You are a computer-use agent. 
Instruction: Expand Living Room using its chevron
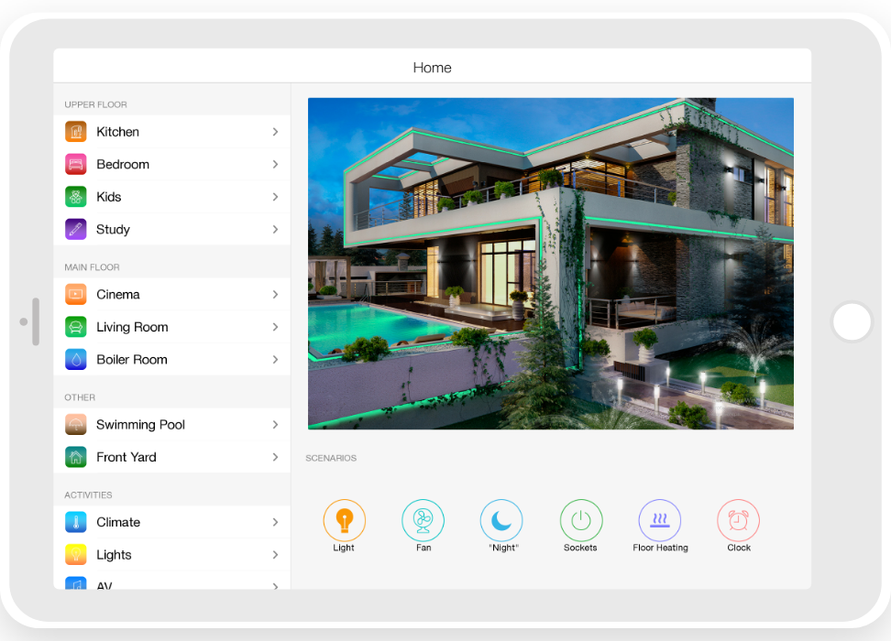click(275, 327)
